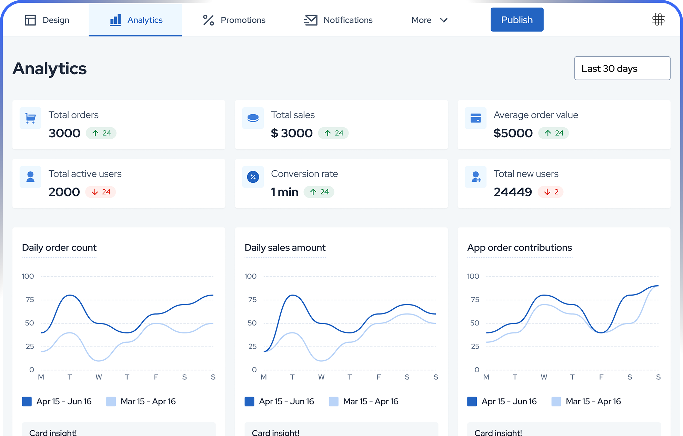This screenshot has height=436, width=683.
Task: Click the add-user Total new users icon
Action: tap(476, 177)
